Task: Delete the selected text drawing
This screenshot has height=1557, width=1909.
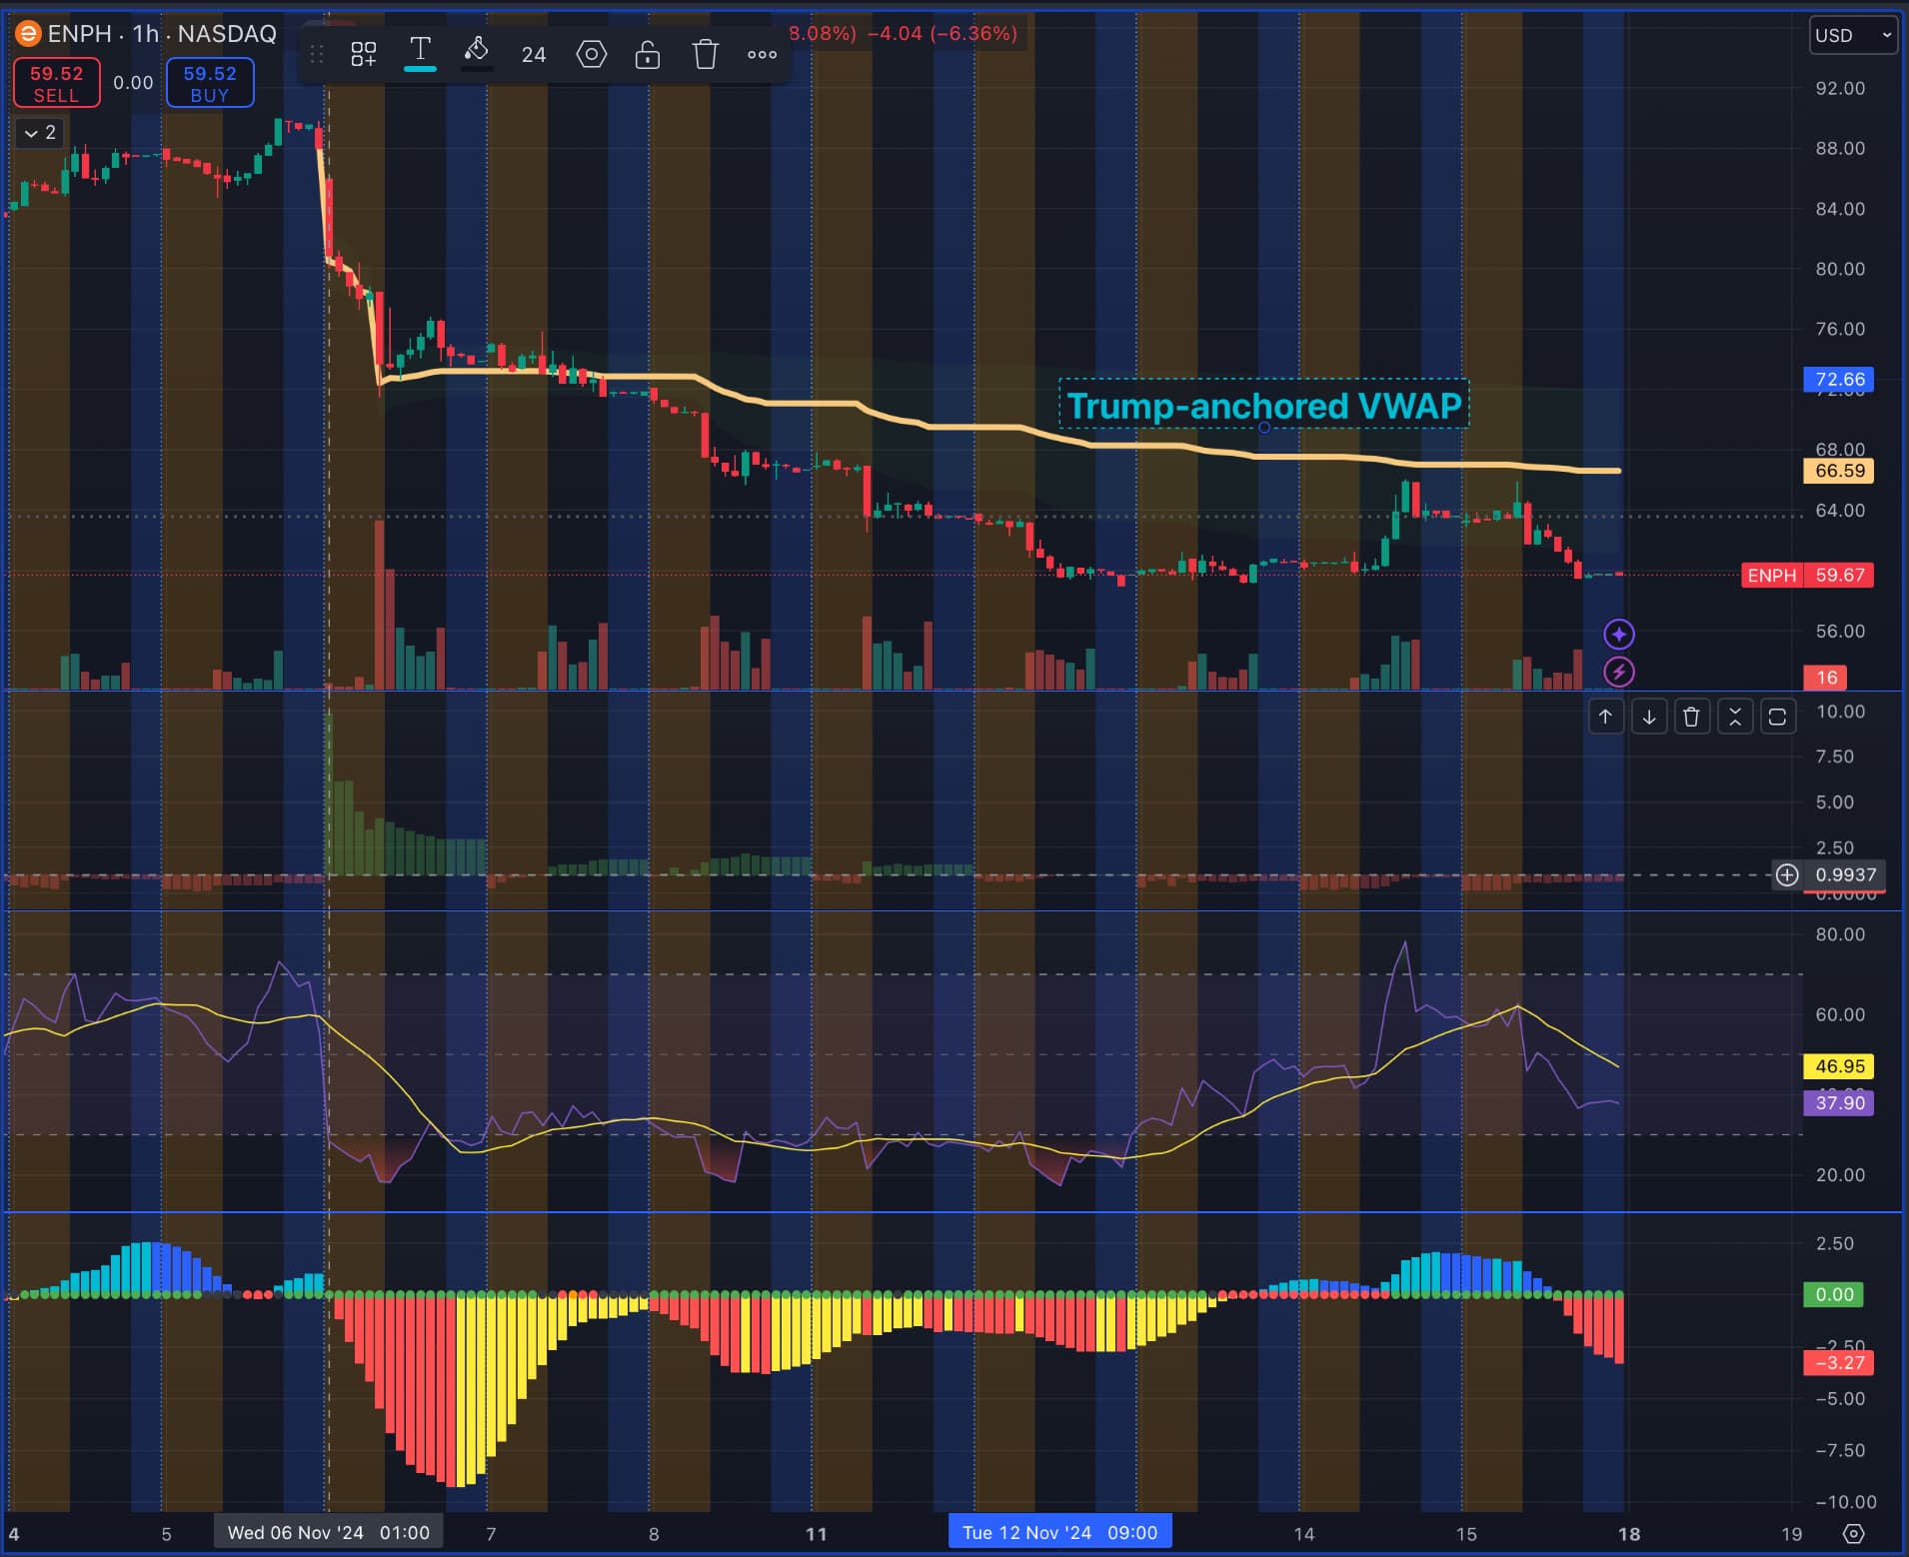Action: pyautogui.click(x=705, y=54)
